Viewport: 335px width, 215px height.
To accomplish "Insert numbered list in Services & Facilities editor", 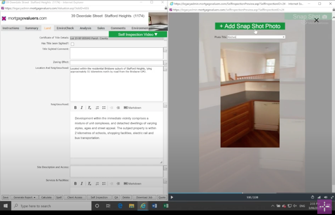I will [x=97, y=184].
